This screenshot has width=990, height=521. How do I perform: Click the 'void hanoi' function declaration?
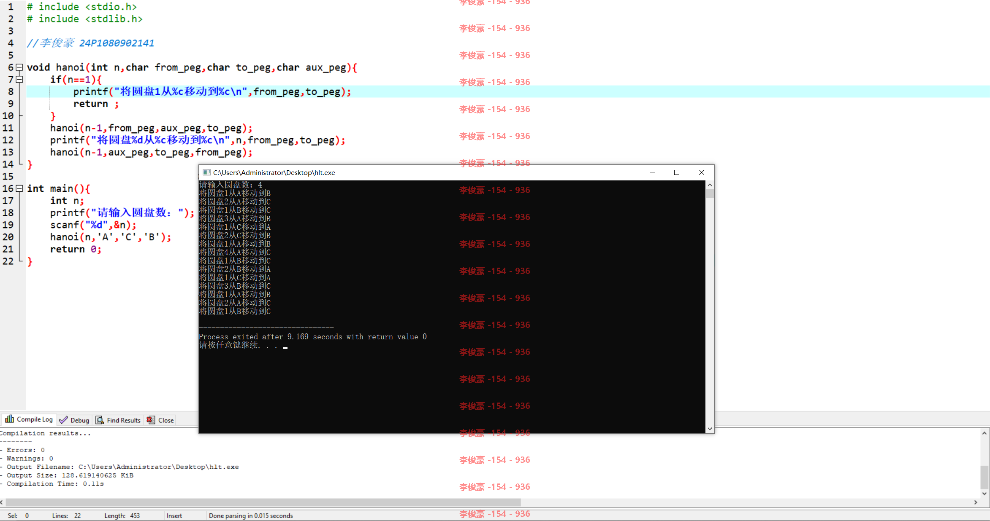(192, 67)
